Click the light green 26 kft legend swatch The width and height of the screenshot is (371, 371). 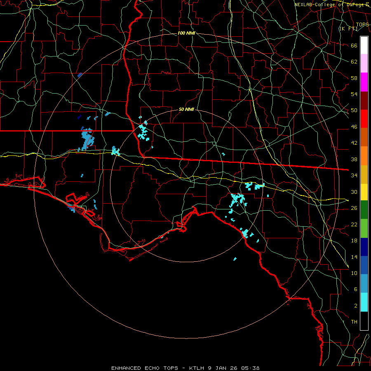point(364,228)
